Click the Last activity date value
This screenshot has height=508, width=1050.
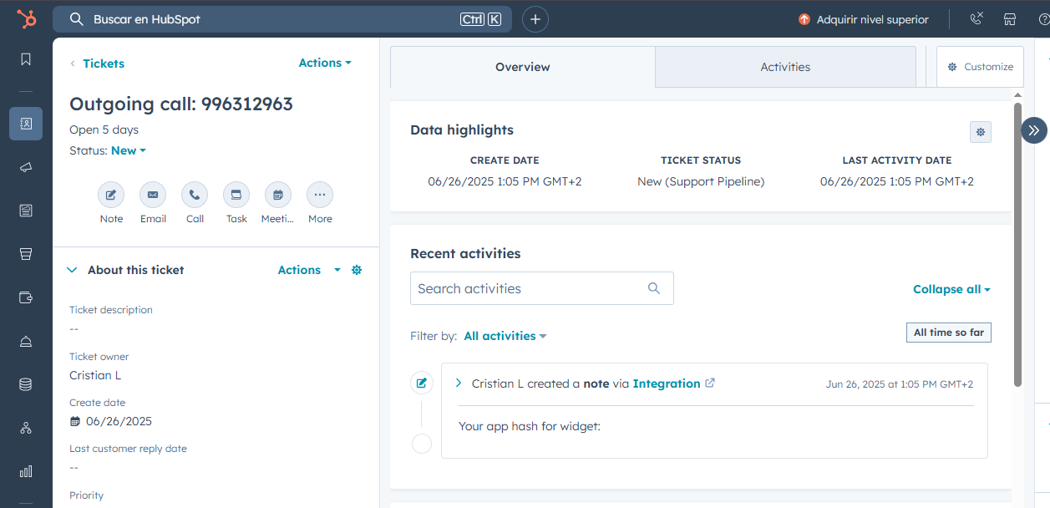pyautogui.click(x=897, y=181)
